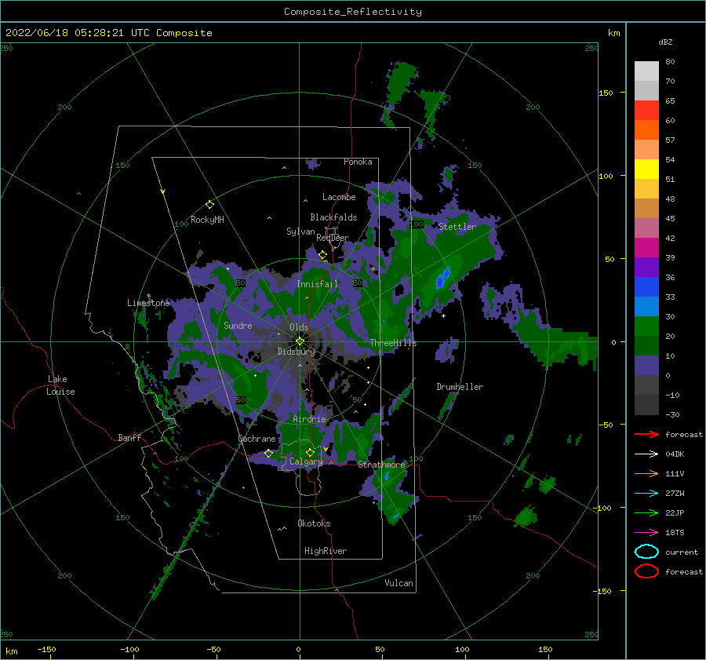Select the bright yellow dBZ legend swatch

point(646,170)
